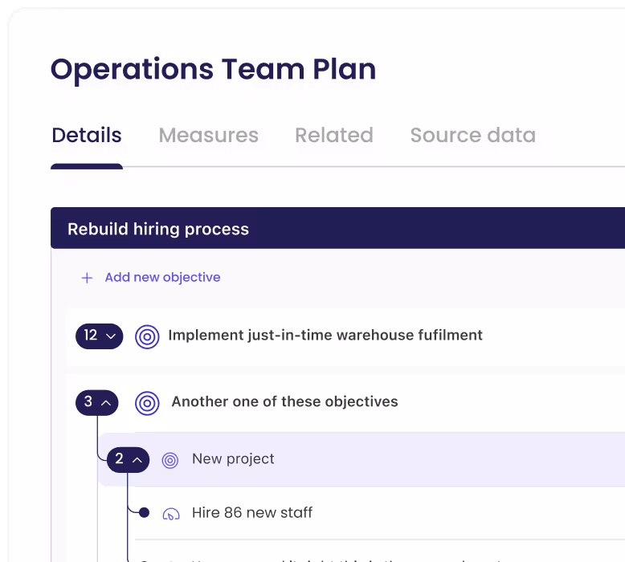Open the Related tab
The height and width of the screenshot is (562, 625).
334,136
